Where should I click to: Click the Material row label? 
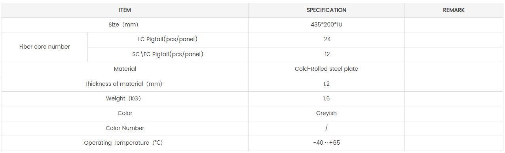(x=125, y=69)
